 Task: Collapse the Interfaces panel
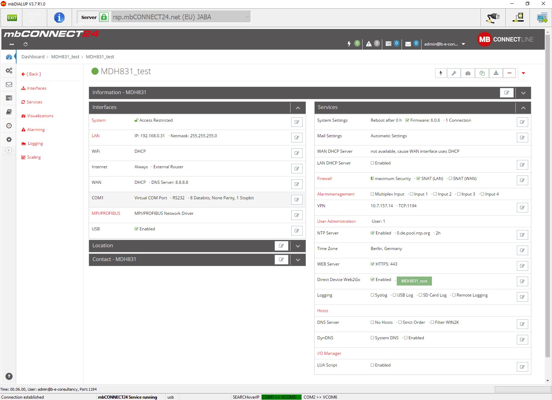pos(298,108)
